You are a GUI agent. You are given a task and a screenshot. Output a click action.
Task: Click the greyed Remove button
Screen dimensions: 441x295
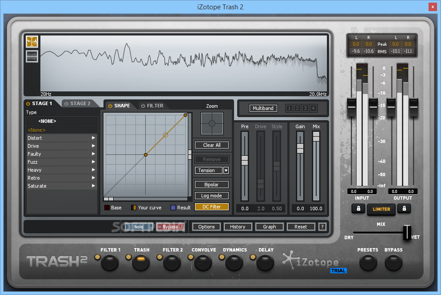pyautogui.click(x=212, y=159)
